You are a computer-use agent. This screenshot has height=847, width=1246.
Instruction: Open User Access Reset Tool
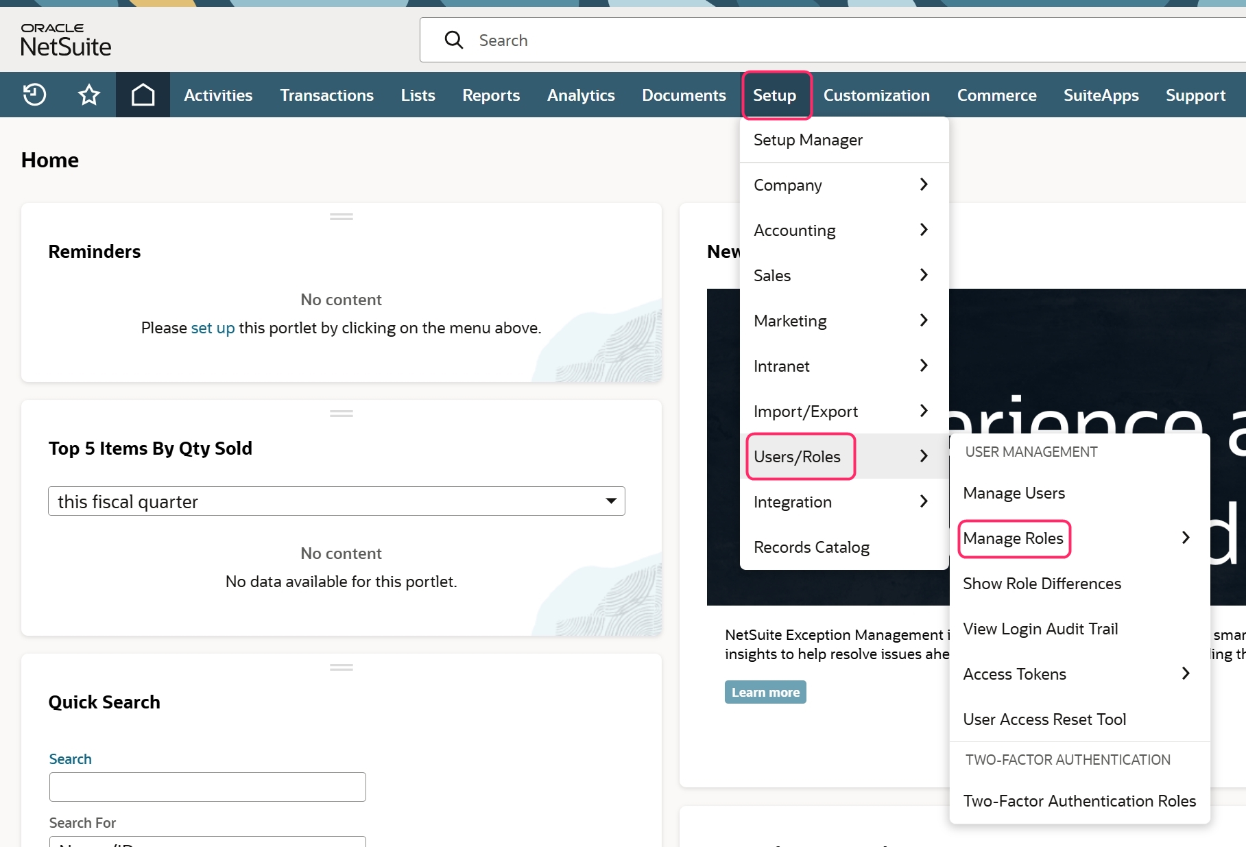coord(1080,719)
